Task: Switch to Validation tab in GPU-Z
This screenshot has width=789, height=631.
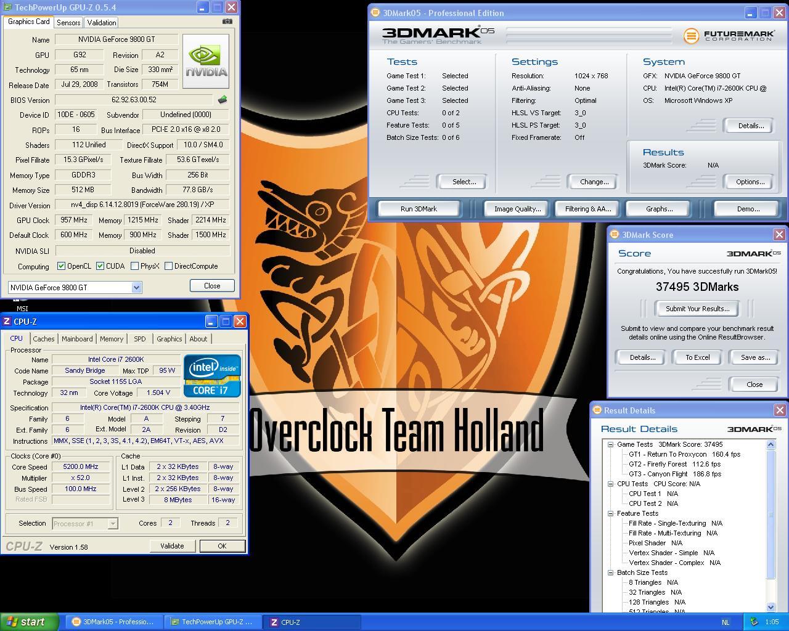Action: (x=102, y=22)
